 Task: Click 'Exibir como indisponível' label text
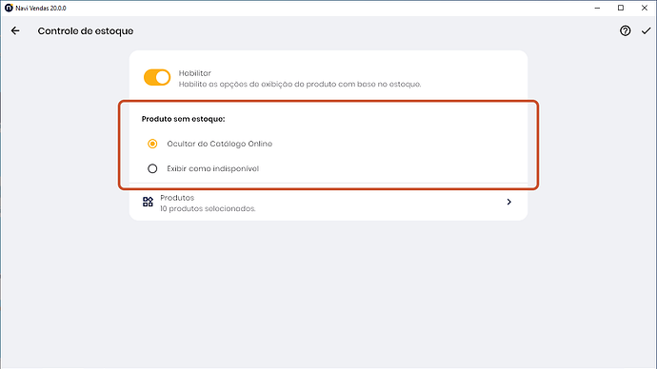[213, 168]
